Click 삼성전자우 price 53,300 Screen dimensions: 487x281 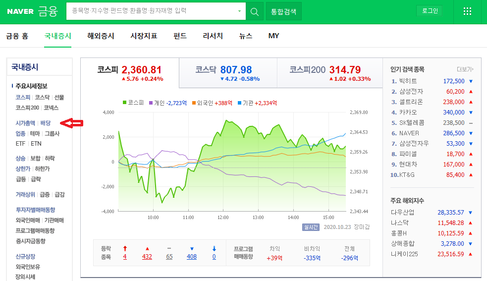(455, 144)
